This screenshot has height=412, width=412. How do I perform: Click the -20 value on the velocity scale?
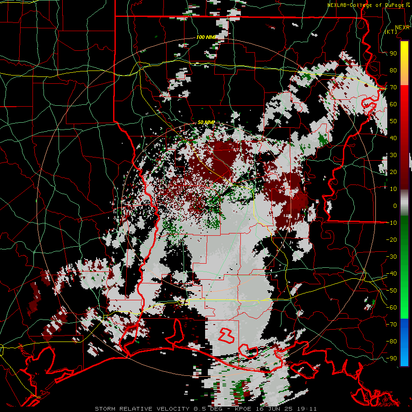click(x=391, y=239)
